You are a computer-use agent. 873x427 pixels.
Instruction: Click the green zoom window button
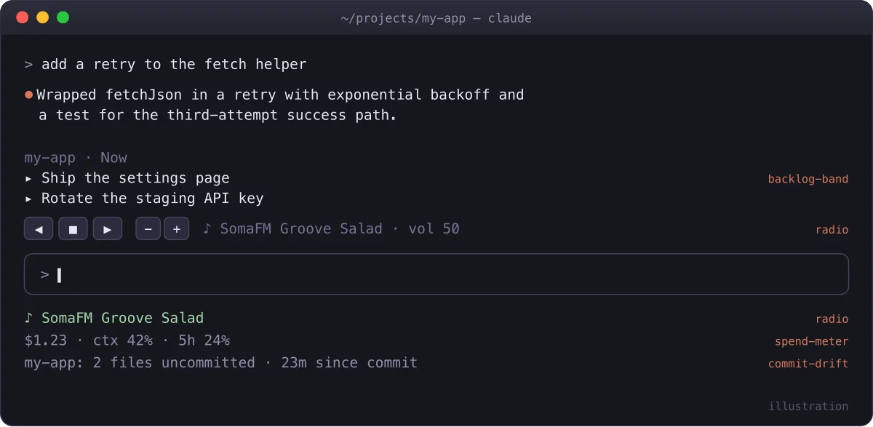pos(63,17)
